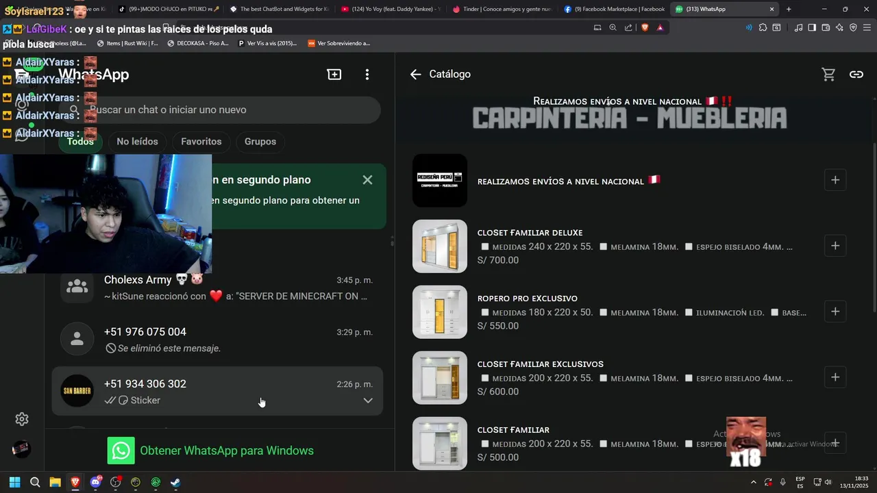Click Brave Shields lion icon

645,27
